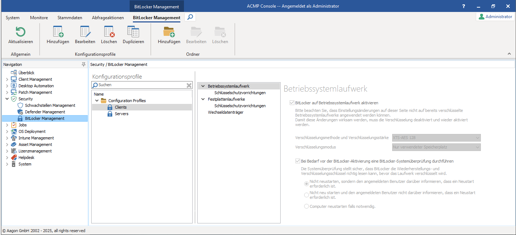This screenshot has width=516, height=235.
Task: Open the Verschlüsselungsmodus dropdown
Action: coord(477,147)
